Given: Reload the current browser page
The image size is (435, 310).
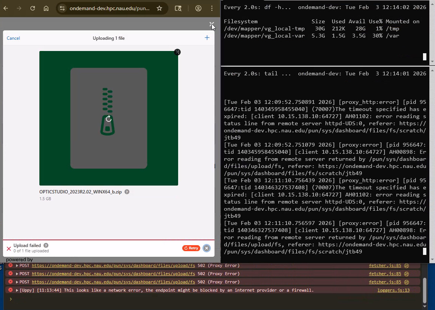Looking at the screenshot, I should [33, 8].
